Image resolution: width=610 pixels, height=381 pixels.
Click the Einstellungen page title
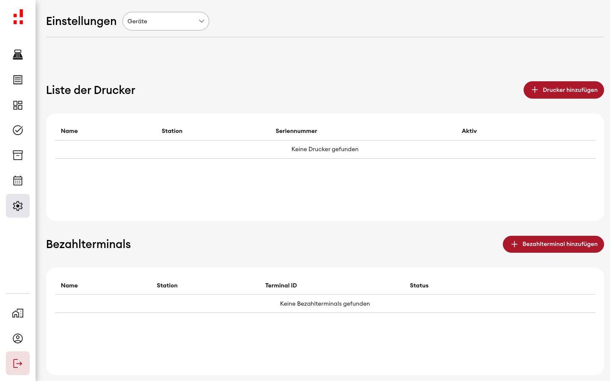(x=81, y=21)
